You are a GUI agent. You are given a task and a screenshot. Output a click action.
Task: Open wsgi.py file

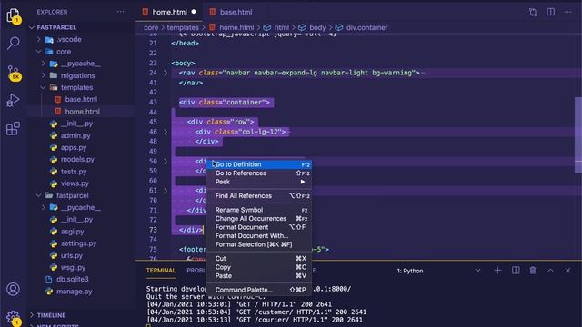tap(73, 267)
